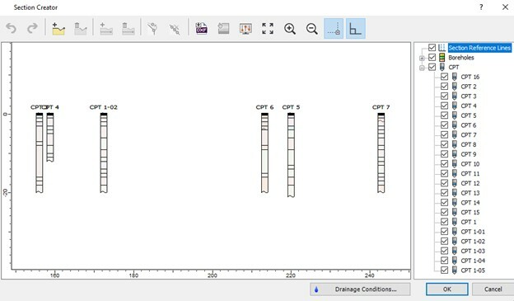
Task: Click the fit-to-view arrows icon
Action: point(268,29)
